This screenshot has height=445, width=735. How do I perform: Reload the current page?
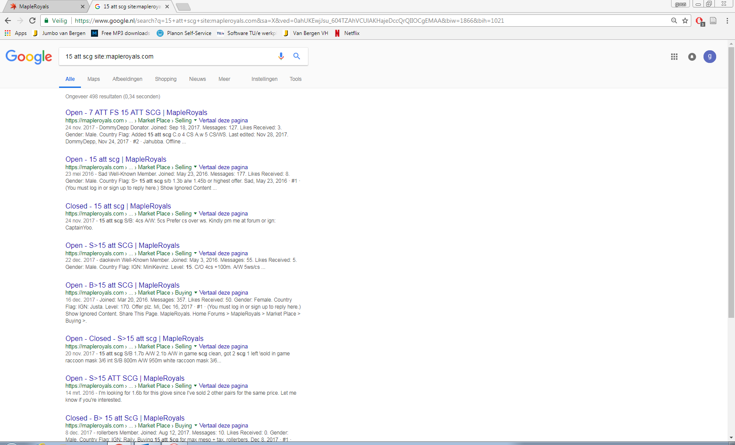pyautogui.click(x=32, y=21)
